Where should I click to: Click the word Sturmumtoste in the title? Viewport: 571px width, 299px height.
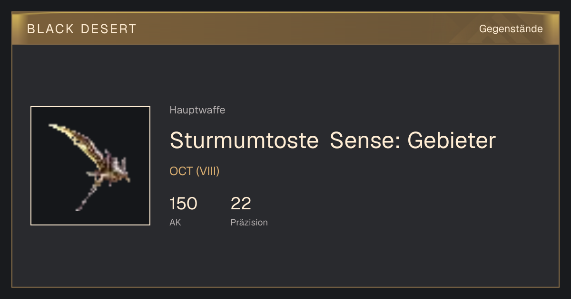244,140
